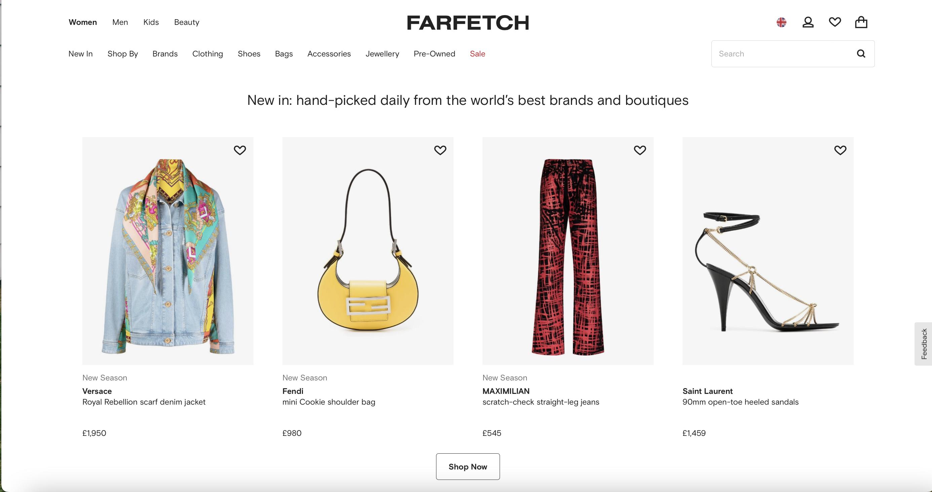Open the yellow Fendi bag thumbnail
The height and width of the screenshot is (492, 932).
coord(367,251)
